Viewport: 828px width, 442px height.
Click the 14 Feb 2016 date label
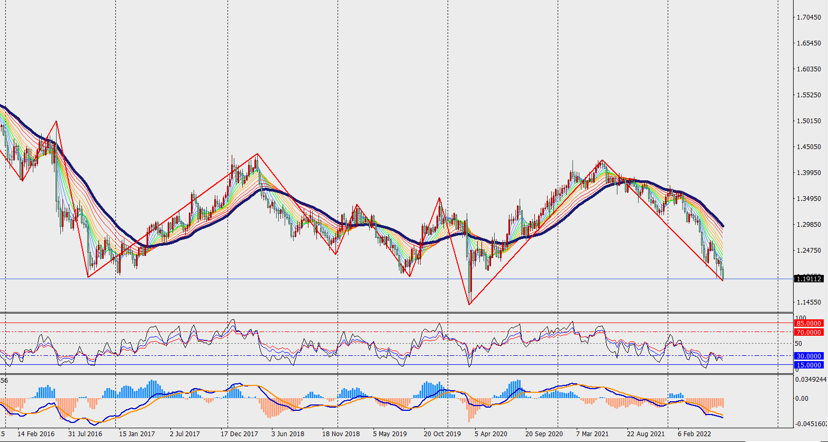tap(35, 434)
